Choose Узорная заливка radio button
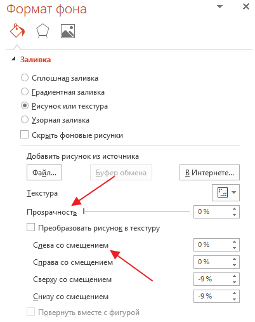Viewport: 255px width, 322px height. pyautogui.click(x=25, y=119)
